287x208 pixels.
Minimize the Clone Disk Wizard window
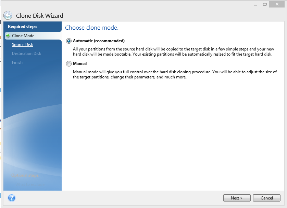point(255,4)
